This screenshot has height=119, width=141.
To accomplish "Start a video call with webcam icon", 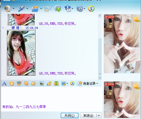I will coord(8,9).
